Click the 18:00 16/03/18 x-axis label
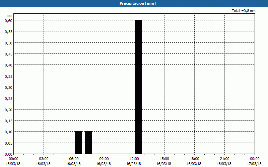Viewport: 268px width, 167px height. (194, 161)
